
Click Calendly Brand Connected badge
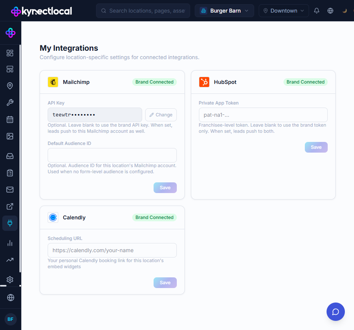point(154,217)
